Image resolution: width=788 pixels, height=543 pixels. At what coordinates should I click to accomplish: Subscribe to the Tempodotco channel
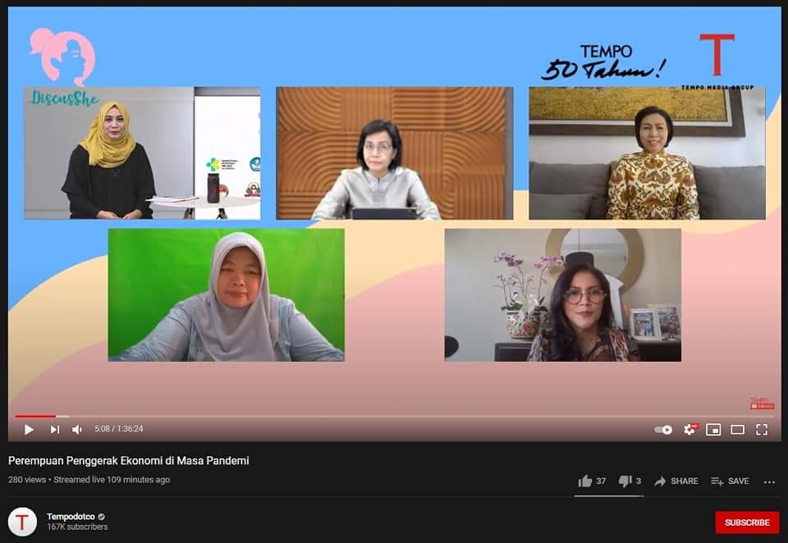click(x=747, y=522)
